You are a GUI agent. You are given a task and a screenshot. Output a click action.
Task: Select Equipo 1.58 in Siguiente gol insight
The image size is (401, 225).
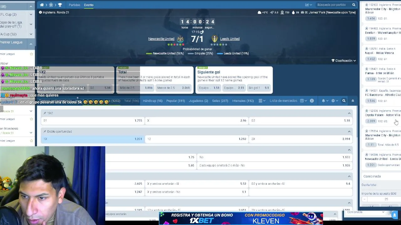(209, 88)
